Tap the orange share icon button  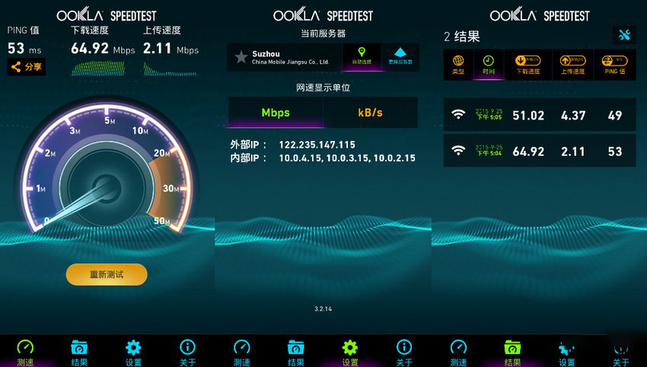(x=27, y=67)
